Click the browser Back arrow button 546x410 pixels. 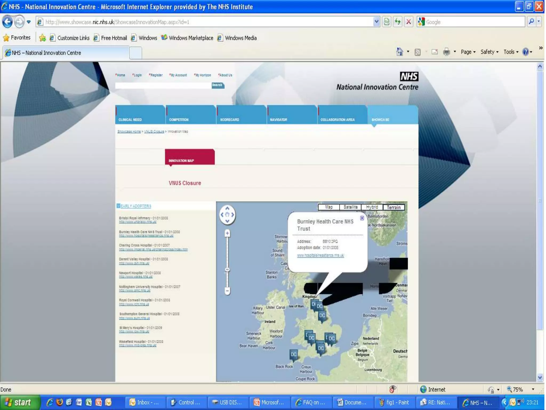7,22
